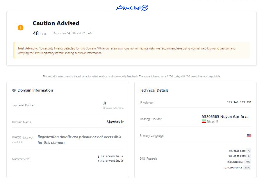The image size is (264, 185).
Task: Select the IP address 185.143.233.235 value
Action: (239, 102)
